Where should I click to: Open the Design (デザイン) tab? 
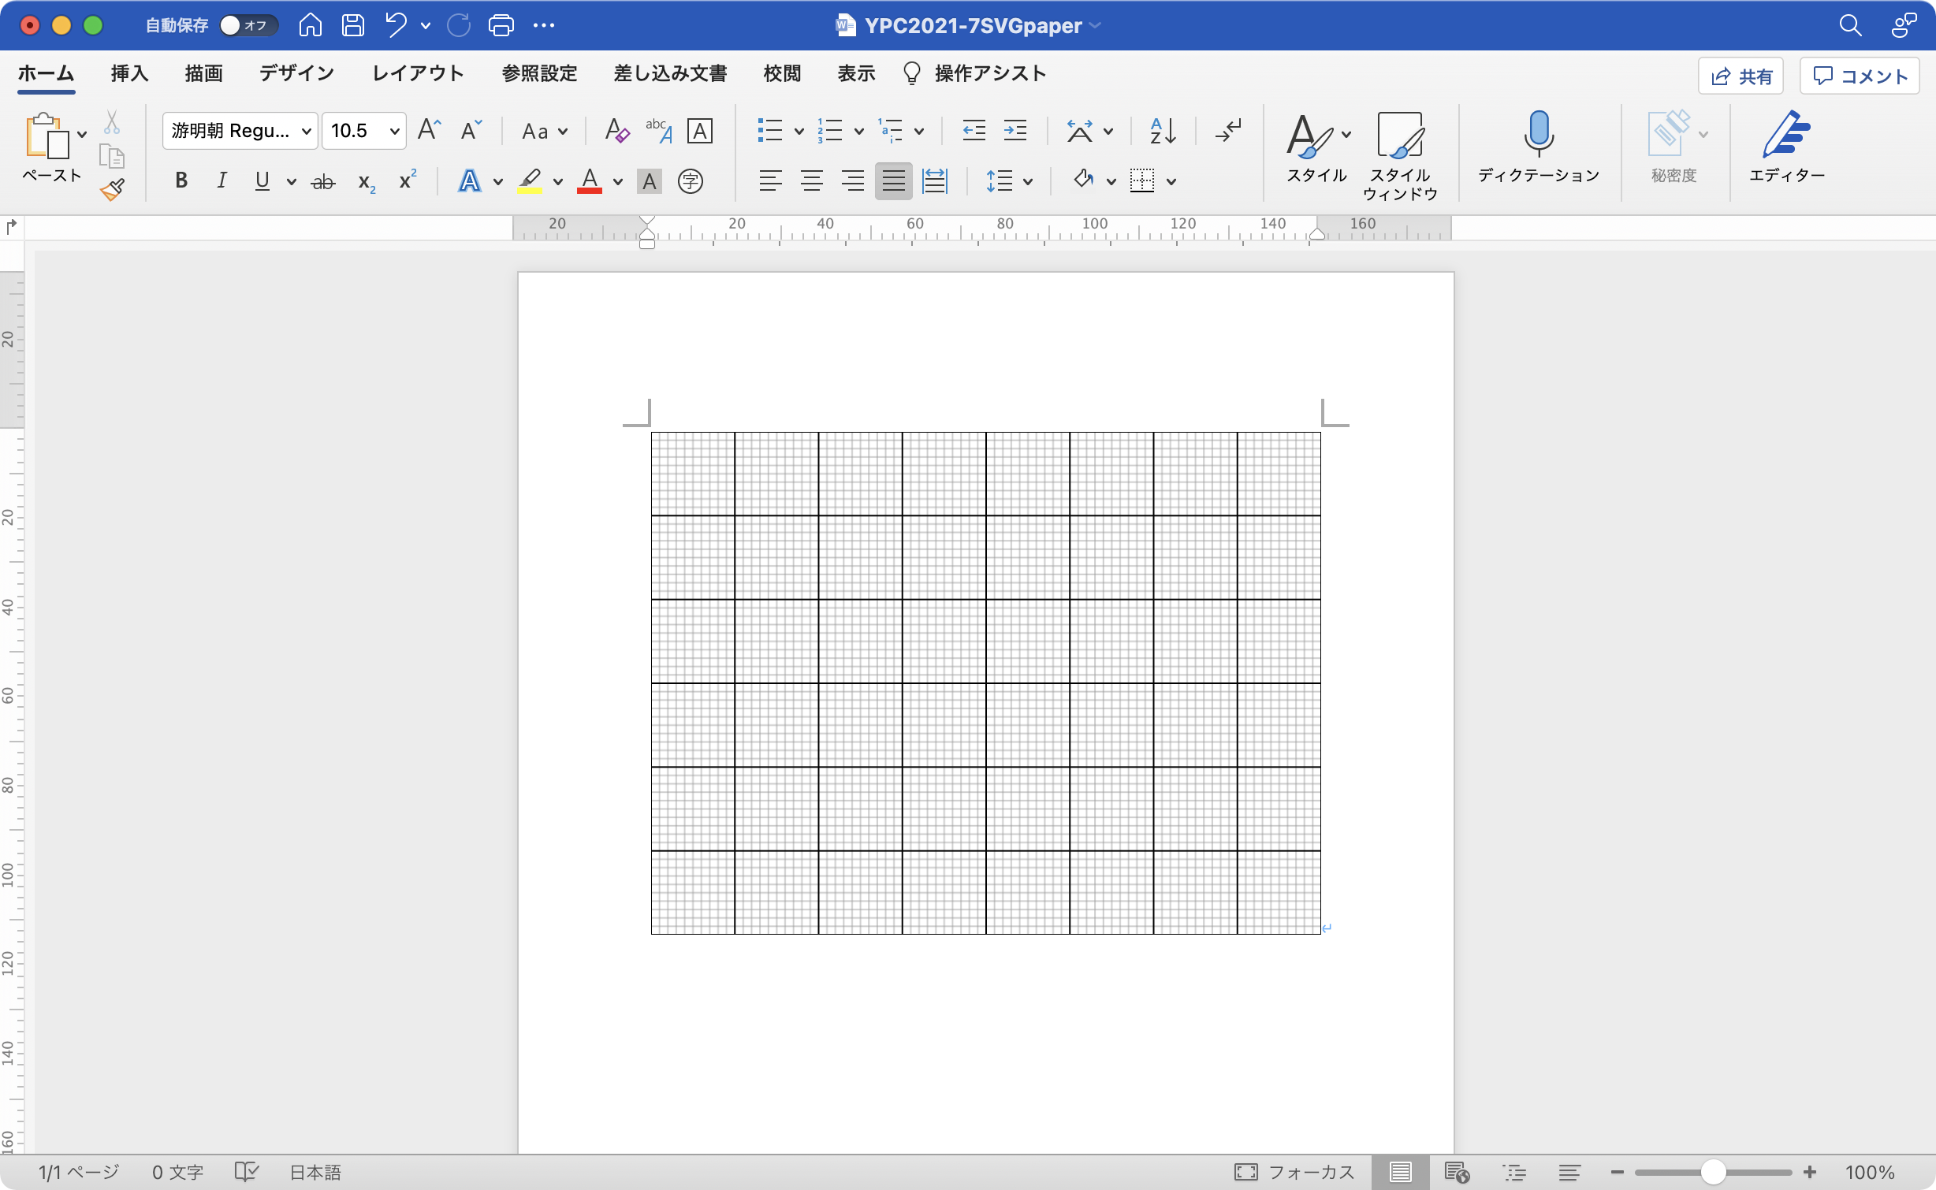(297, 74)
